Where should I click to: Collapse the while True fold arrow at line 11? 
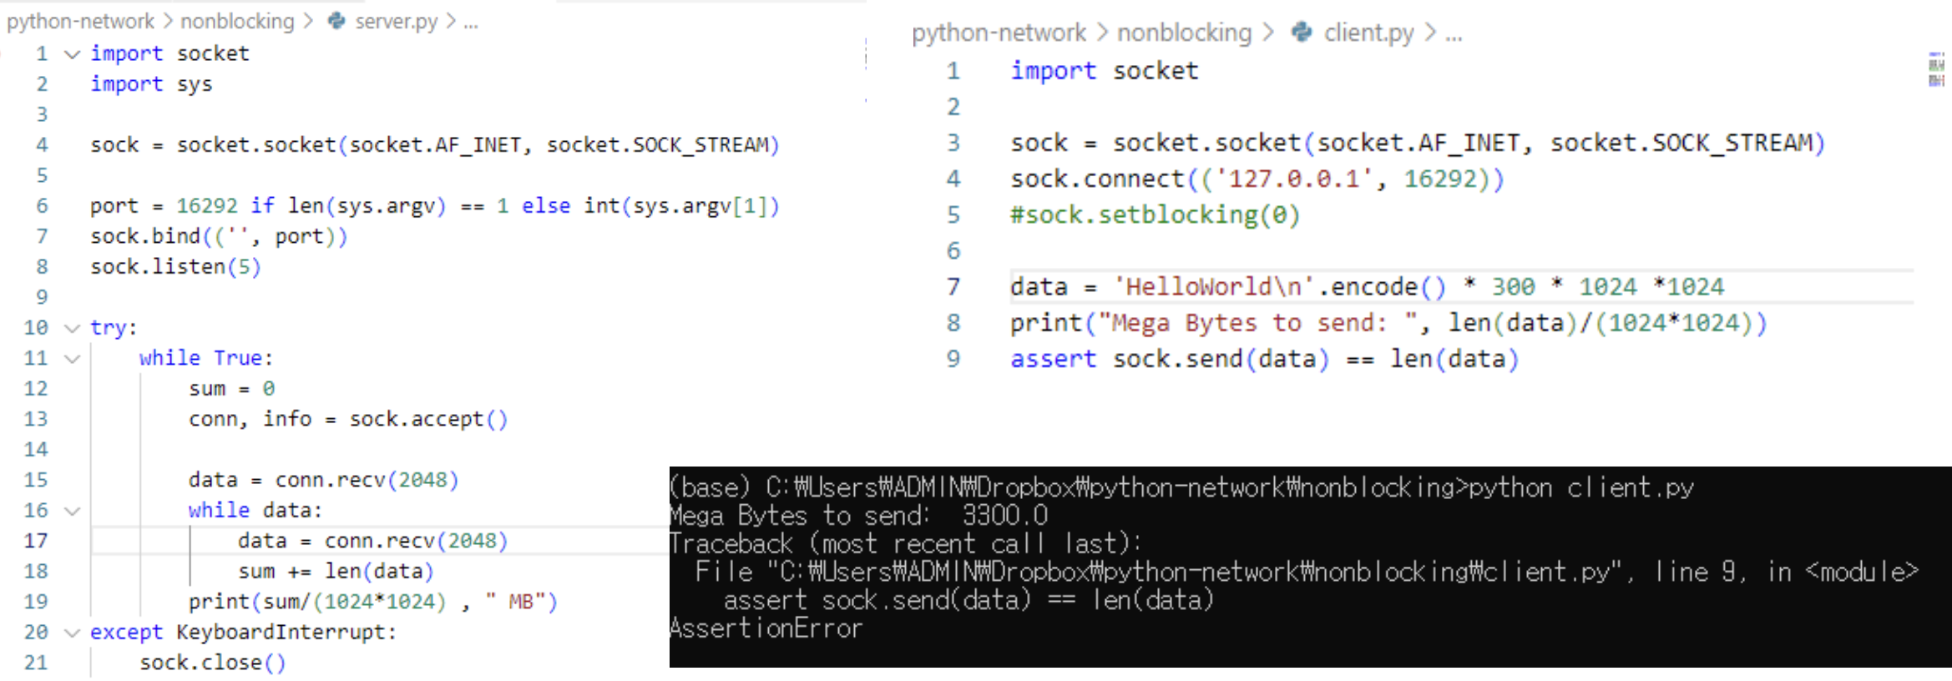(x=73, y=359)
